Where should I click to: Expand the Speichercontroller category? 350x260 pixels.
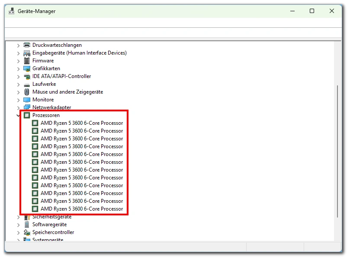[x=18, y=233]
